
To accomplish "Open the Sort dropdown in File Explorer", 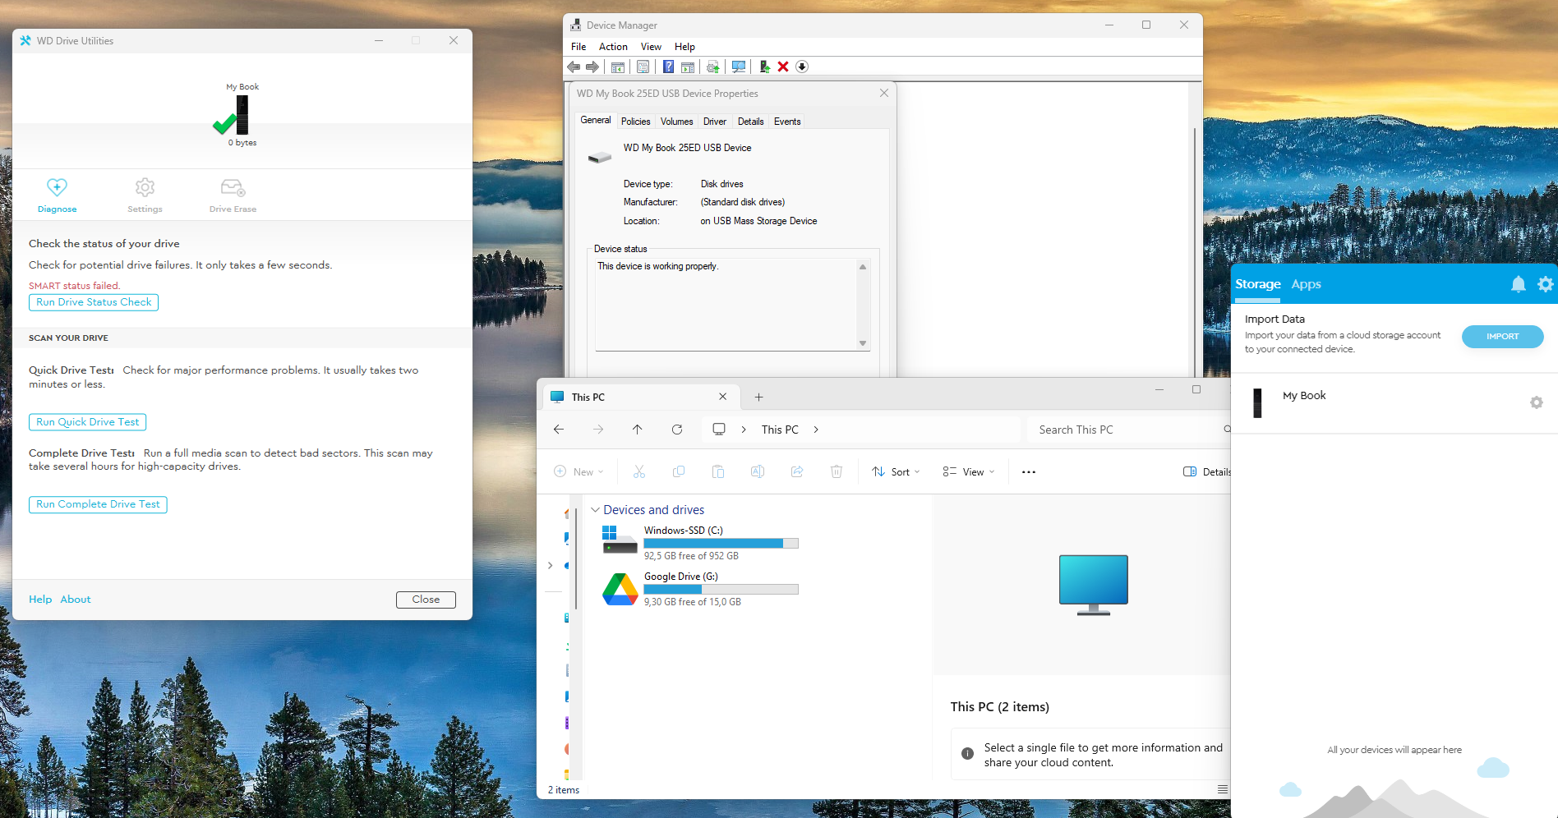I will (x=896, y=472).
